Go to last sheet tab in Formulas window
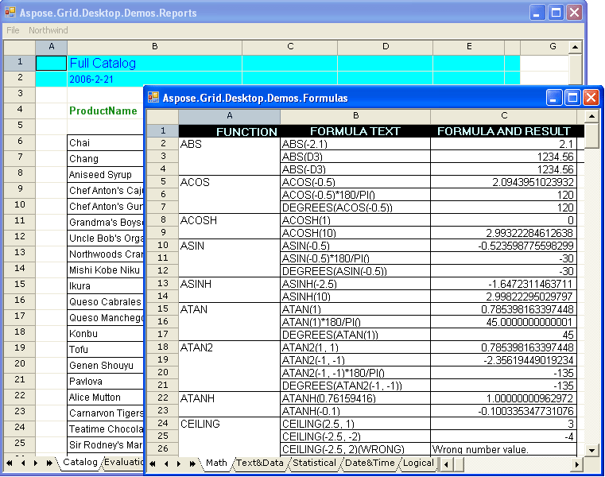The image size is (605, 477). click(192, 463)
